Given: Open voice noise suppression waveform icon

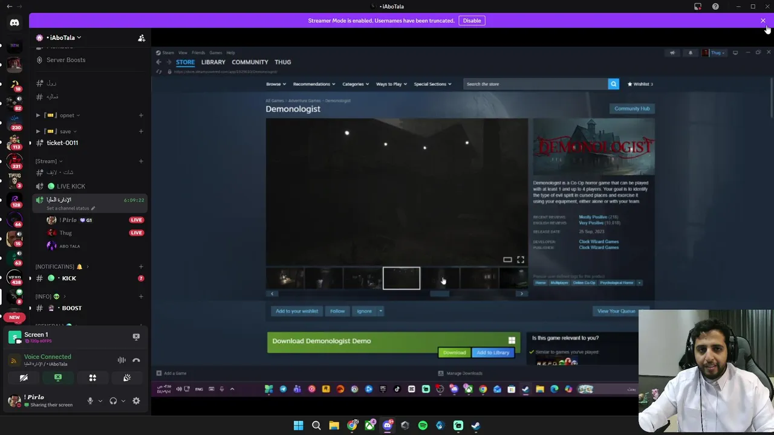Looking at the screenshot, I should [122, 360].
